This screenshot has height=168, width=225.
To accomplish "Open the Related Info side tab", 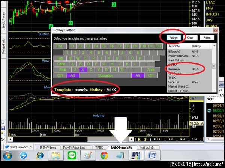I will pyautogui.click(x=3, y=46).
